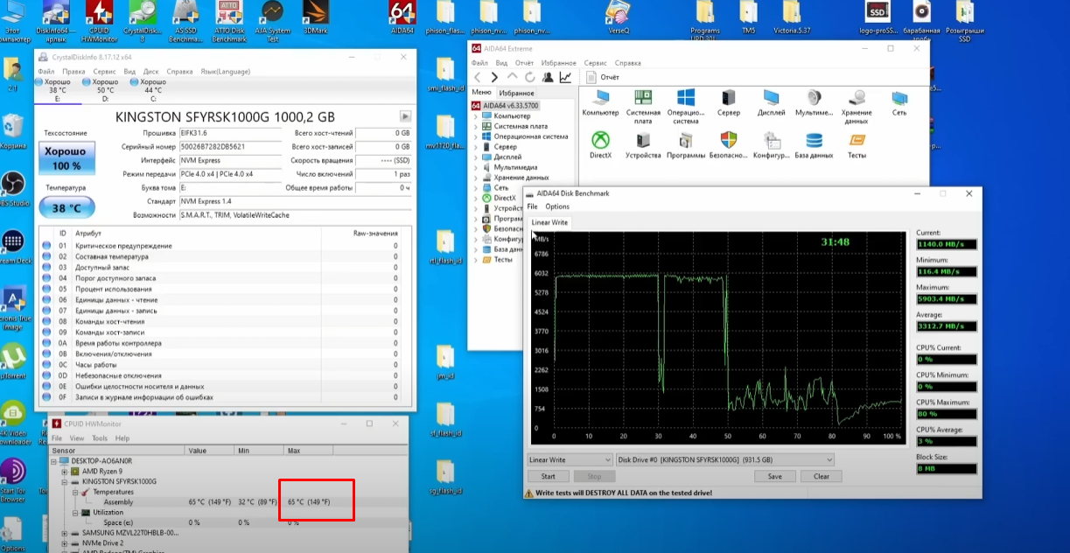The image size is (1070, 553).
Task: Open Диск menu in CrystalDiskInfo
Action: (151, 72)
